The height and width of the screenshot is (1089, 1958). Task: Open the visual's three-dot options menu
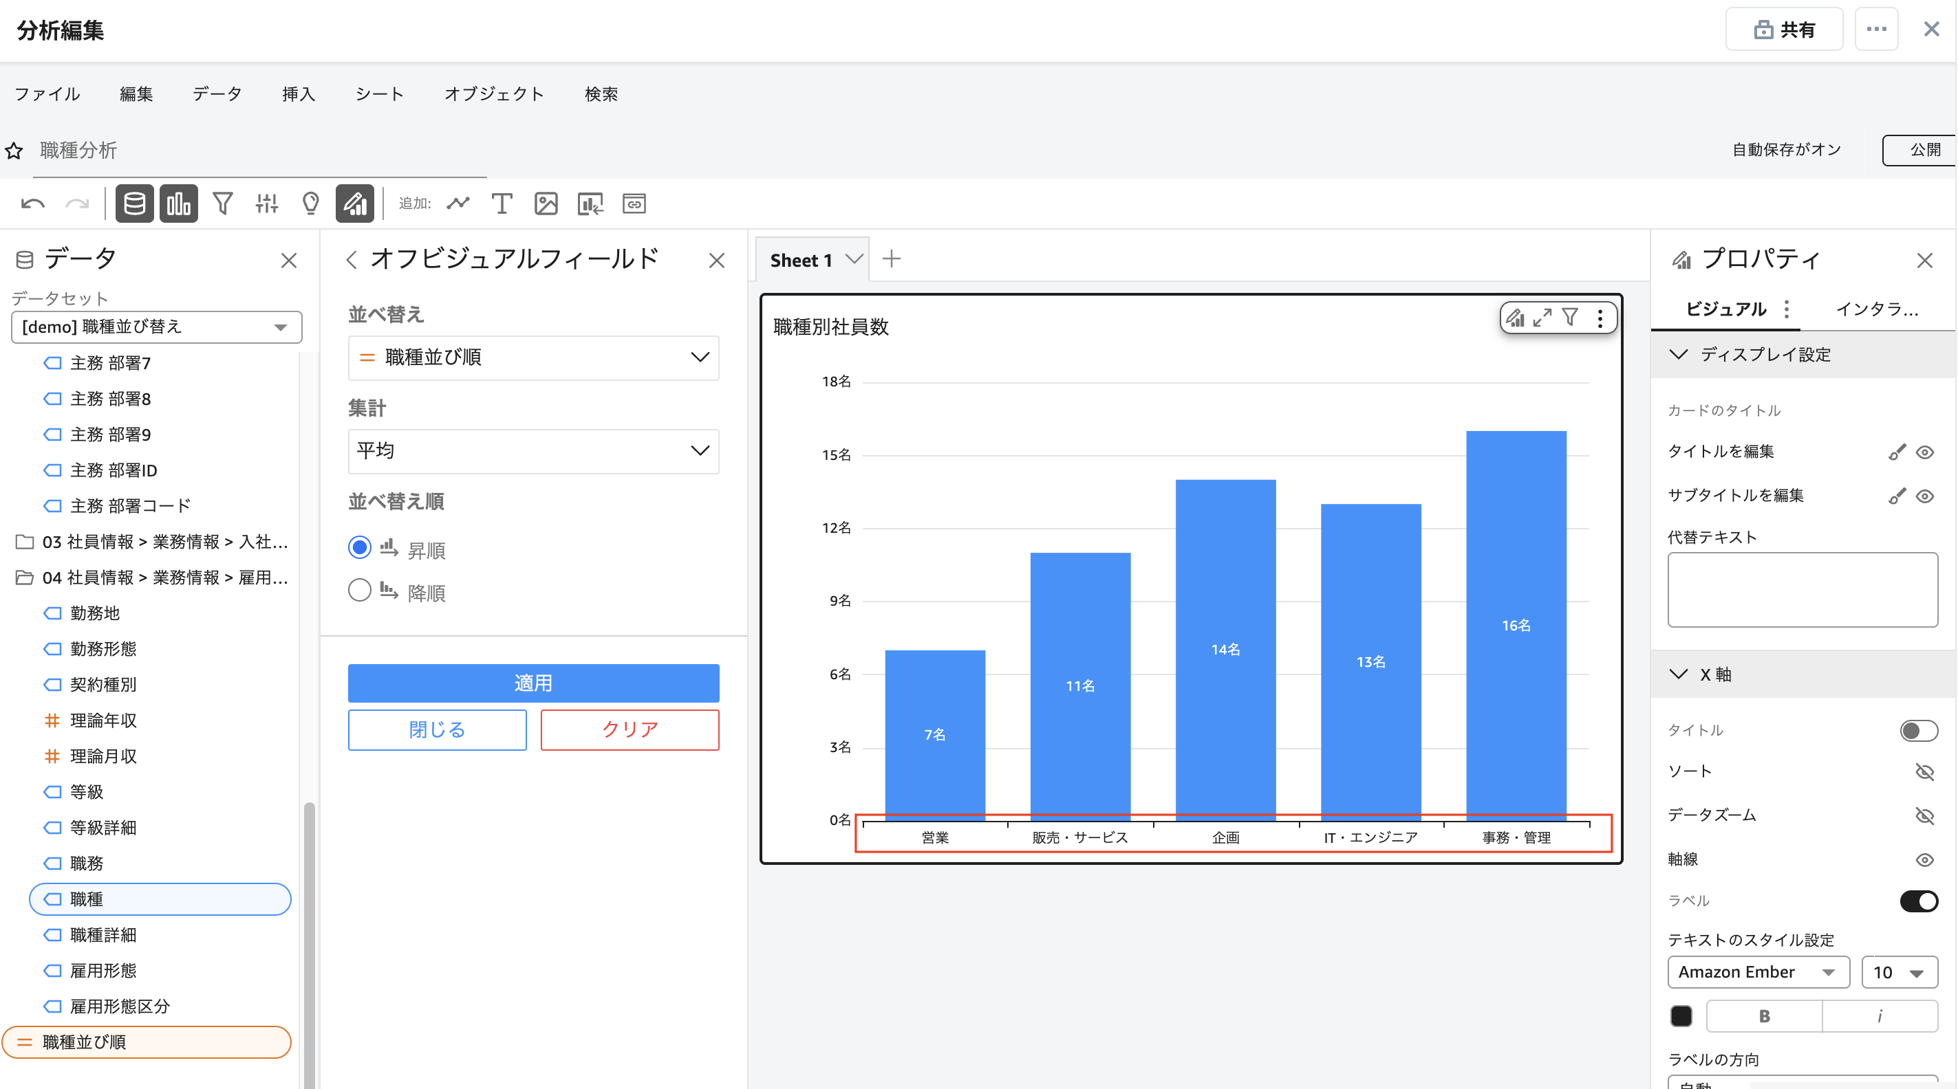click(1600, 318)
